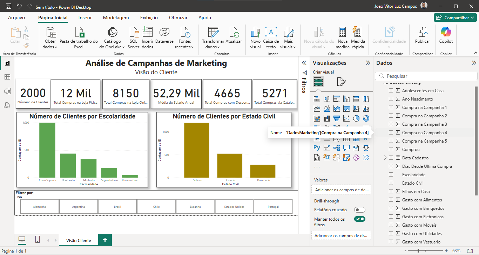Click the Compartilhar button
The height and width of the screenshot is (255, 479).
tap(455, 18)
